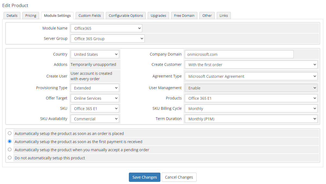Viewport: 326px width, 184px height.
Task: Expand the Term Duration dropdown
Action: pos(251,119)
